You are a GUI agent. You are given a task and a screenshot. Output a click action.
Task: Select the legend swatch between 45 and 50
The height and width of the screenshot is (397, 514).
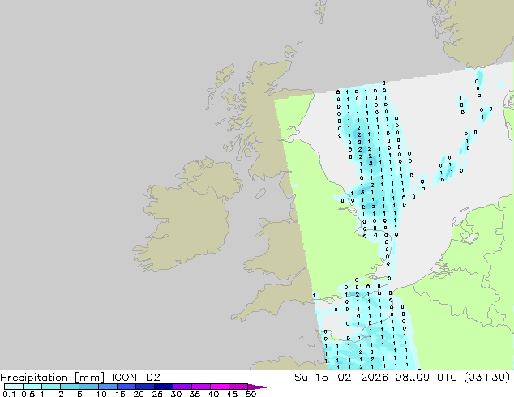238,386
